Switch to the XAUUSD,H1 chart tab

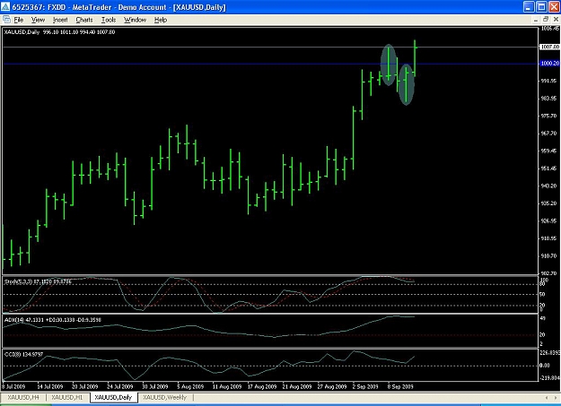click(x=67, y=397)
